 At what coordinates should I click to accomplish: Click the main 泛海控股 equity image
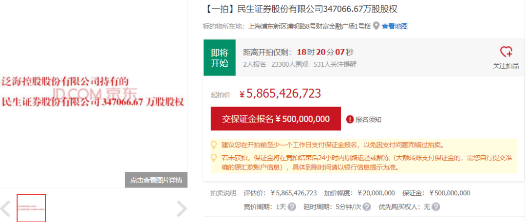tap(94, 92)
